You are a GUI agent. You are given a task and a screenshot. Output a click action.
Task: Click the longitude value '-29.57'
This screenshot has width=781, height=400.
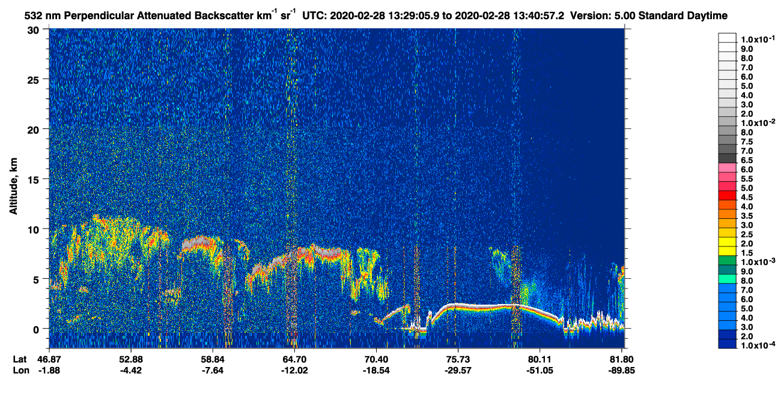pyautogui.click(x=458, y=370)
